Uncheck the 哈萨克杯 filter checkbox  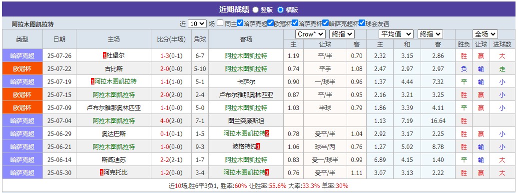click(295, 23)
